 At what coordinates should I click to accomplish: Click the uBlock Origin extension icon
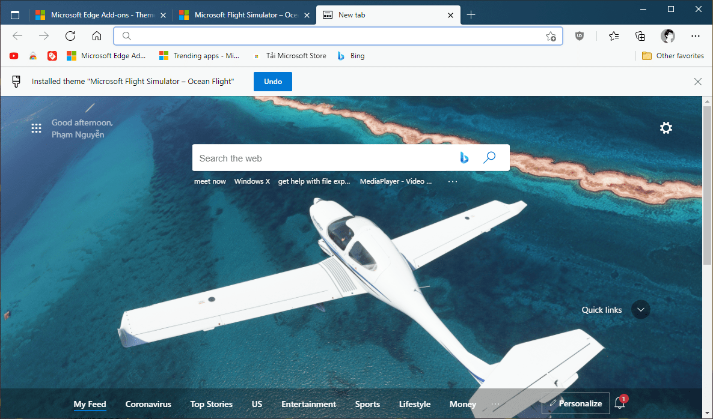578,36
